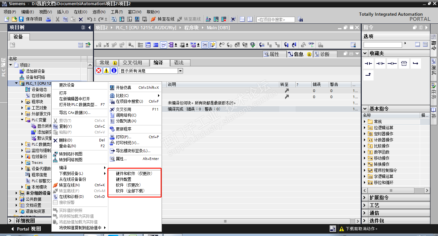Go online with 转至在线 button

point(163,19)
